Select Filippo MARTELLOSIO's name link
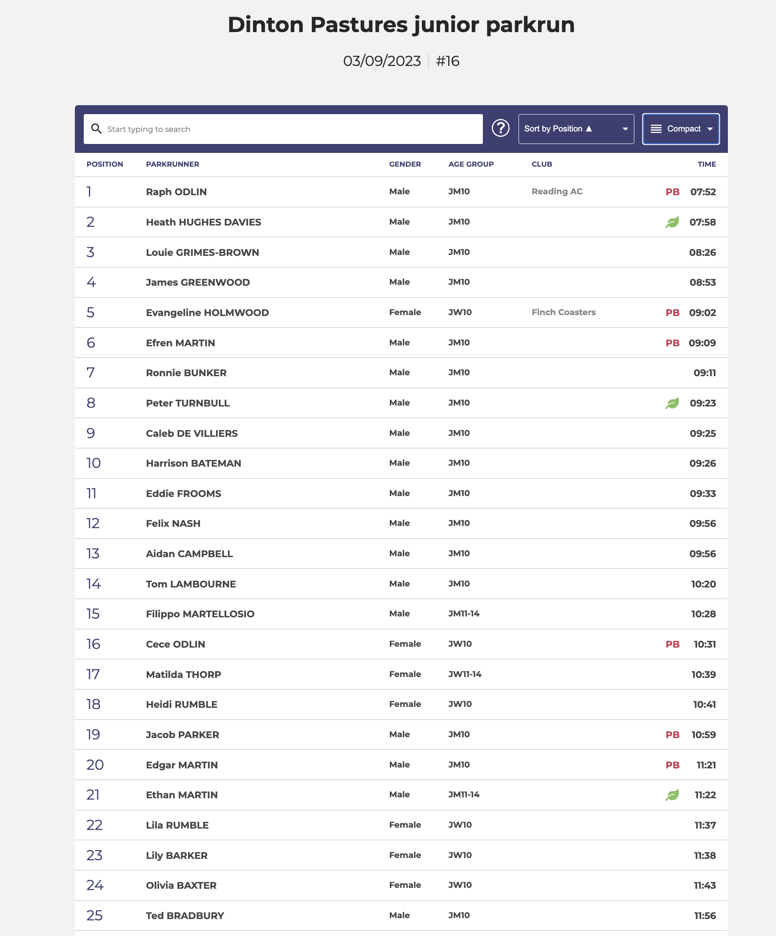This screenshot has height=936, width=776. (x=200, y=614)
